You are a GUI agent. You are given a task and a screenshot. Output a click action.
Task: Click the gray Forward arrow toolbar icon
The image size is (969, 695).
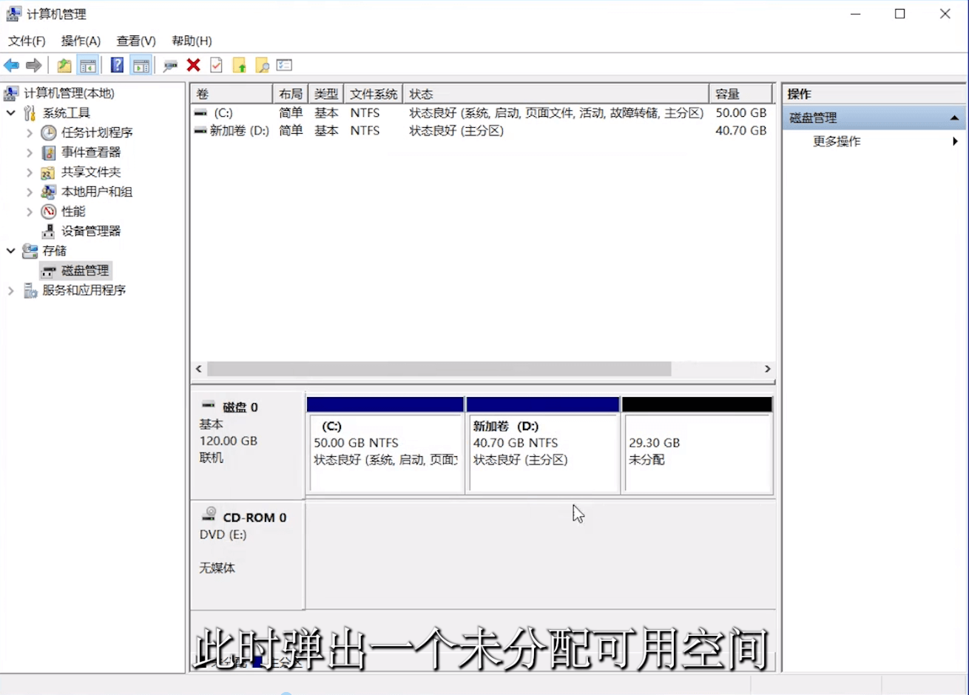pyautogui.click(x=33, y=66)
